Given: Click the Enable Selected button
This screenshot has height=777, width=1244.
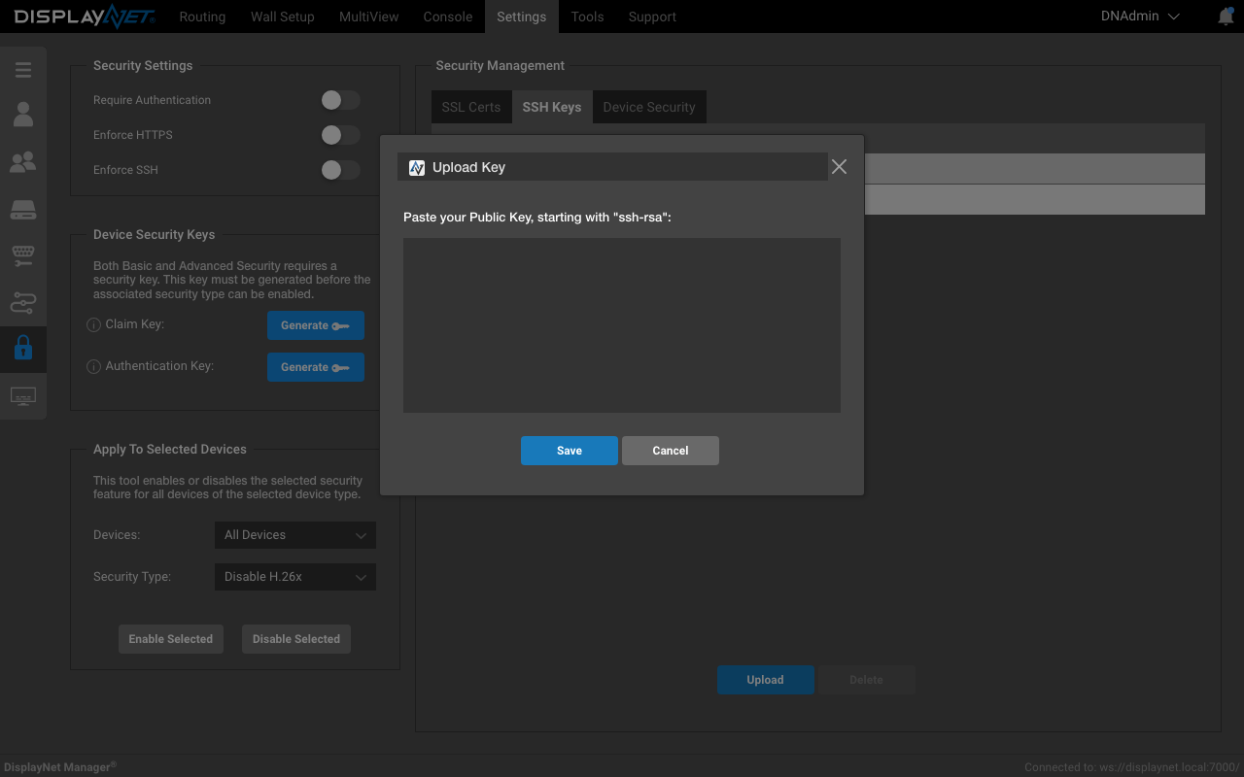Looking at the screenshot, I should pos(171,639).
